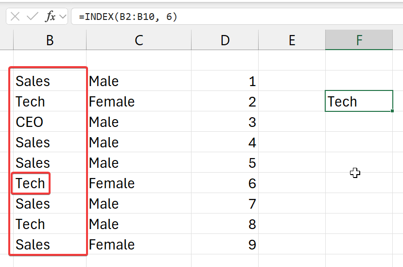The width and height of the screenshot is (403, 267).
Task: Click the Female cell next to number 2
Action: coord(139,102)
